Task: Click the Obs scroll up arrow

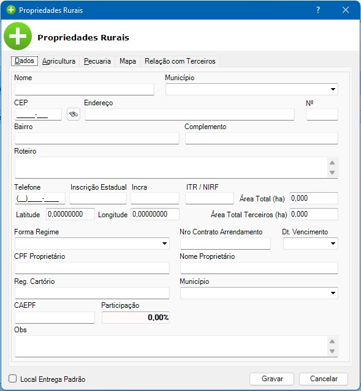Action: coord(332,341)
